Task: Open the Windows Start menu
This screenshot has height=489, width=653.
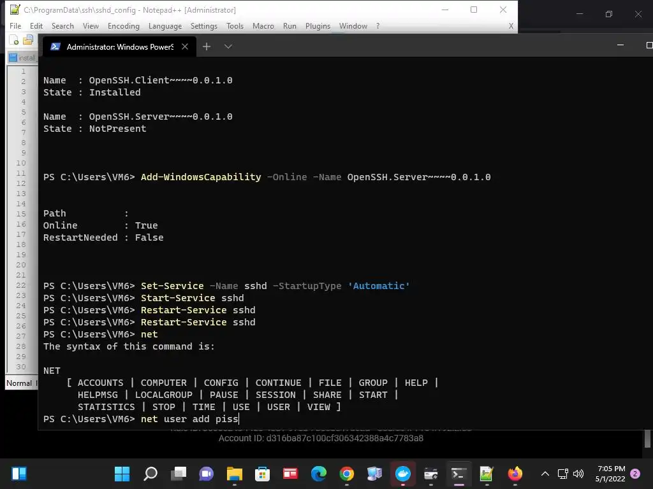Action: click(x=122, y=474)
